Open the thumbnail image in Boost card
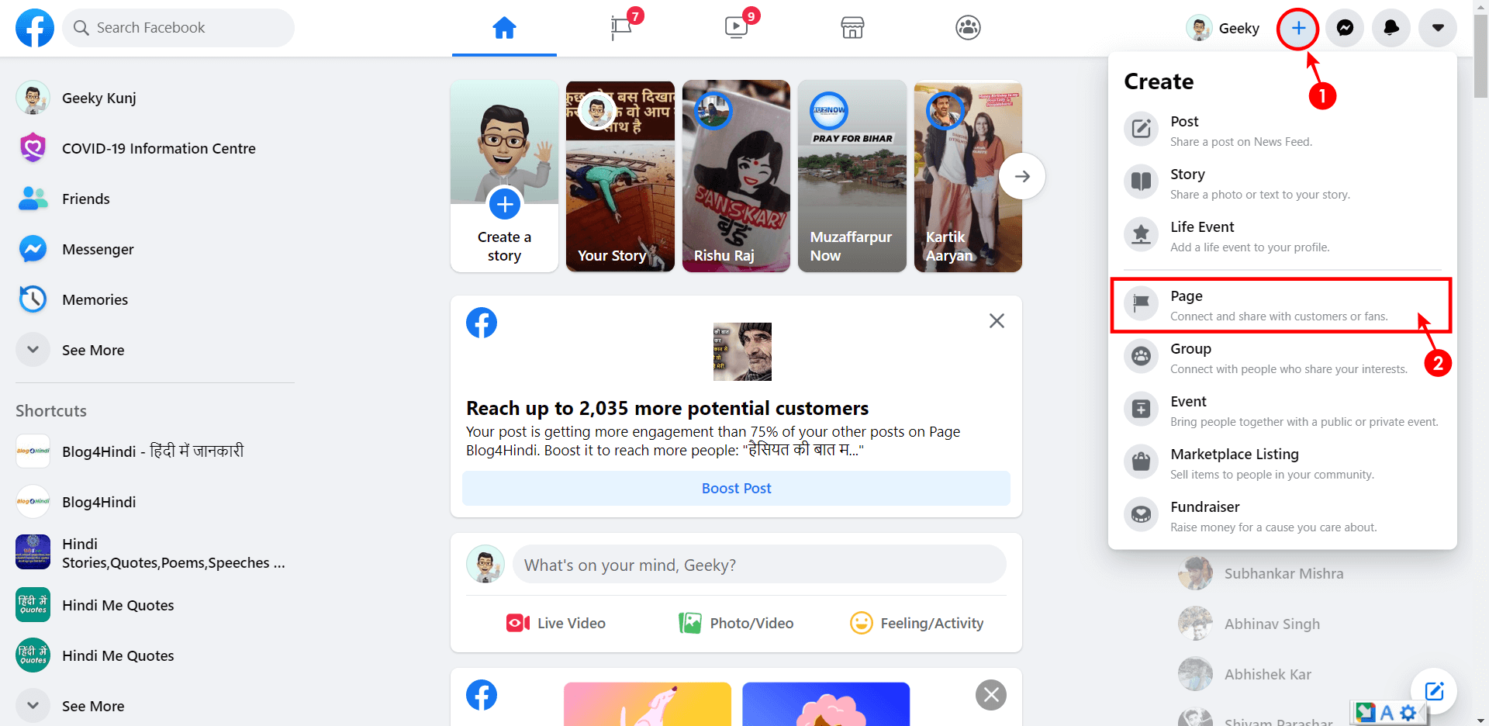 coord(742,351)
